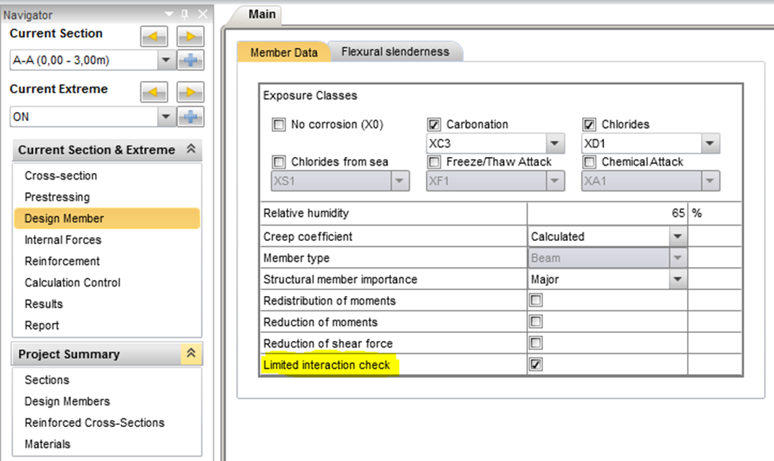Image resolution: width=774 pixels, height=461 pixels.
Task: Switch to Flexural slenderness tab
Action: [x=395, y=51]
